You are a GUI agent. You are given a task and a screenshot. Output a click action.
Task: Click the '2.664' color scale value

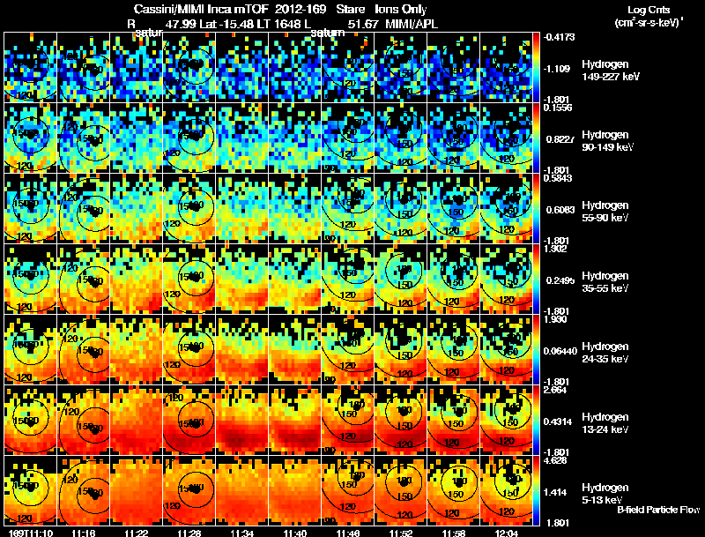click(555, 390)
